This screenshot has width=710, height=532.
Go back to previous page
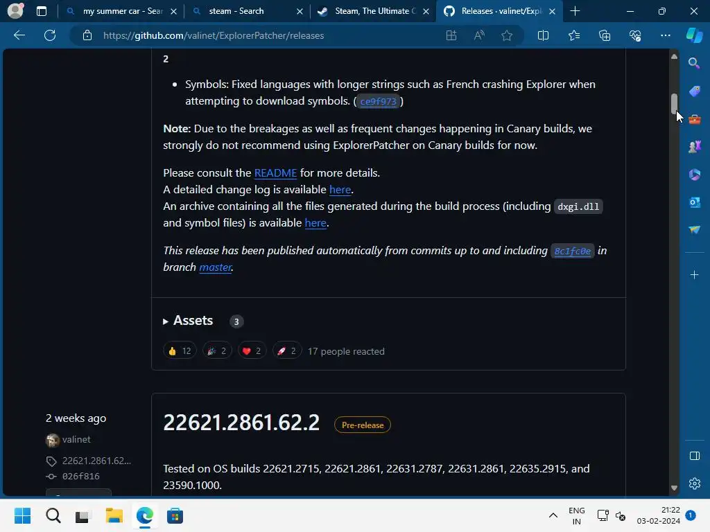coord(19,35)
